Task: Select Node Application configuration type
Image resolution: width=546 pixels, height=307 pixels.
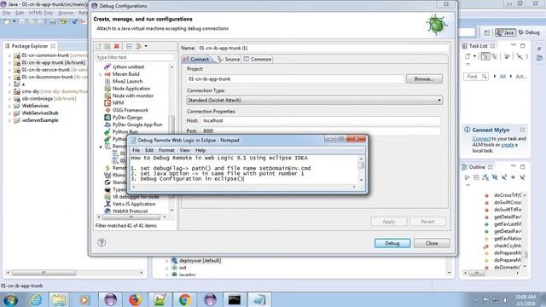Action: pos(131,89)
